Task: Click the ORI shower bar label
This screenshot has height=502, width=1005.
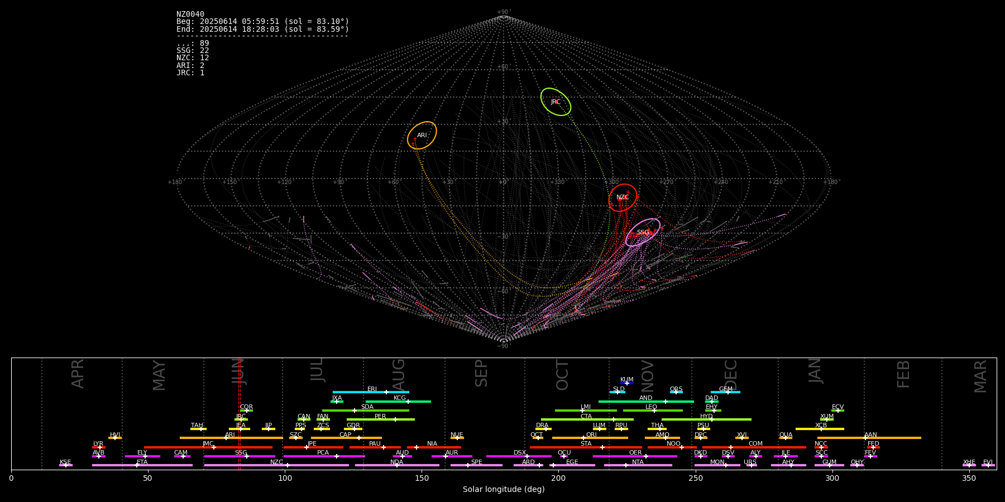Action: pos(591,435)
